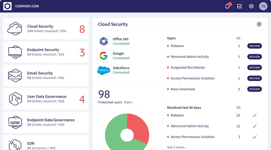Image resolution: width=271 pixels, height=150 pixels.
Task: Click the red donut chart segment
Action: click(x=139, y=127)
